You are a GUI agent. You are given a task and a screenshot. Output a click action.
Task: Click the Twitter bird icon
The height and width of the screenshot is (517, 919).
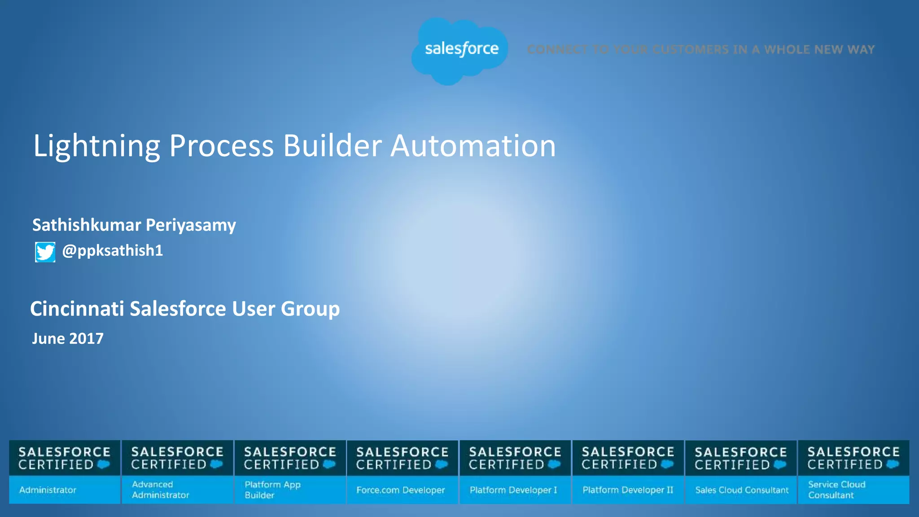coord(45,252)
